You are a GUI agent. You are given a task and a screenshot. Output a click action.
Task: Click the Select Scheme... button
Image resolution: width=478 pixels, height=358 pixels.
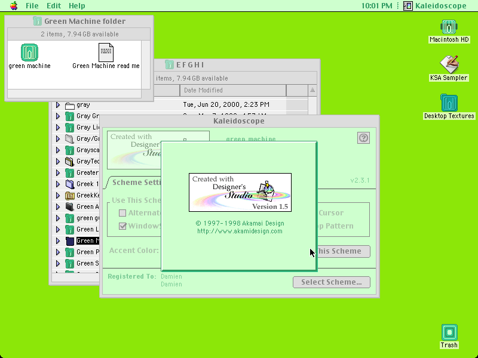pyautogui.click(x=332, y=282)
